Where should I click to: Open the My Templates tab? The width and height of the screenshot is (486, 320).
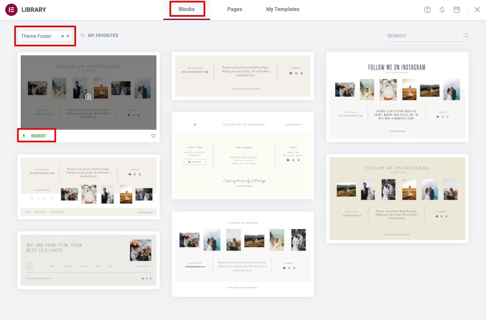coord(282,9)
